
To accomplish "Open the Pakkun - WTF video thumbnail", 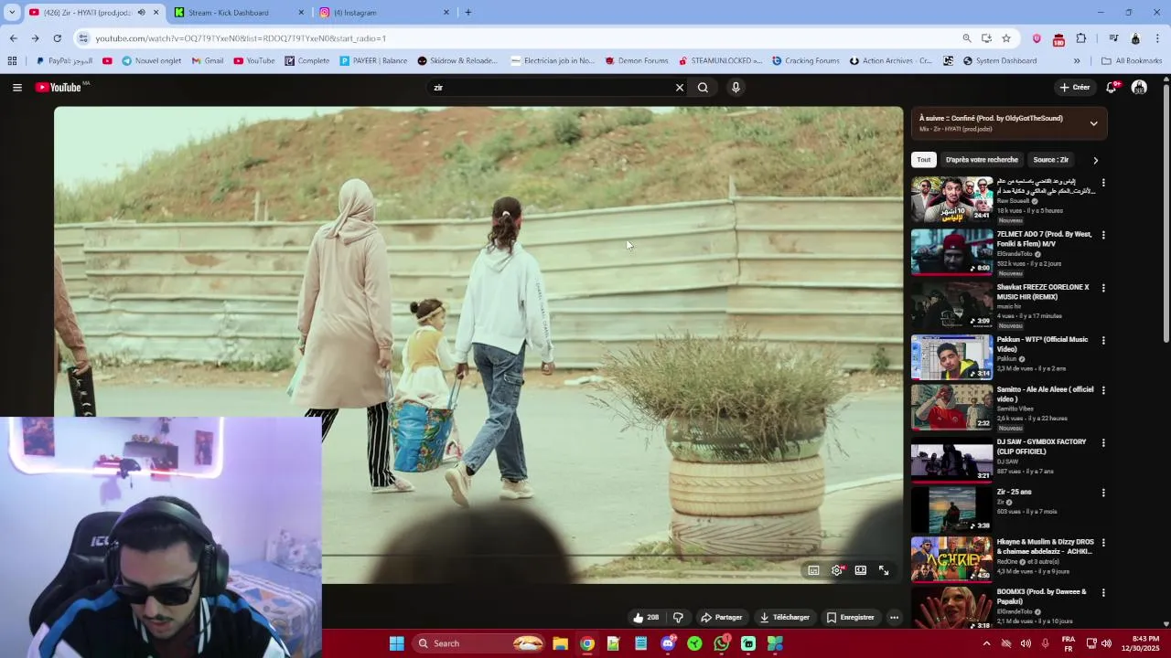I will point(951,357).
